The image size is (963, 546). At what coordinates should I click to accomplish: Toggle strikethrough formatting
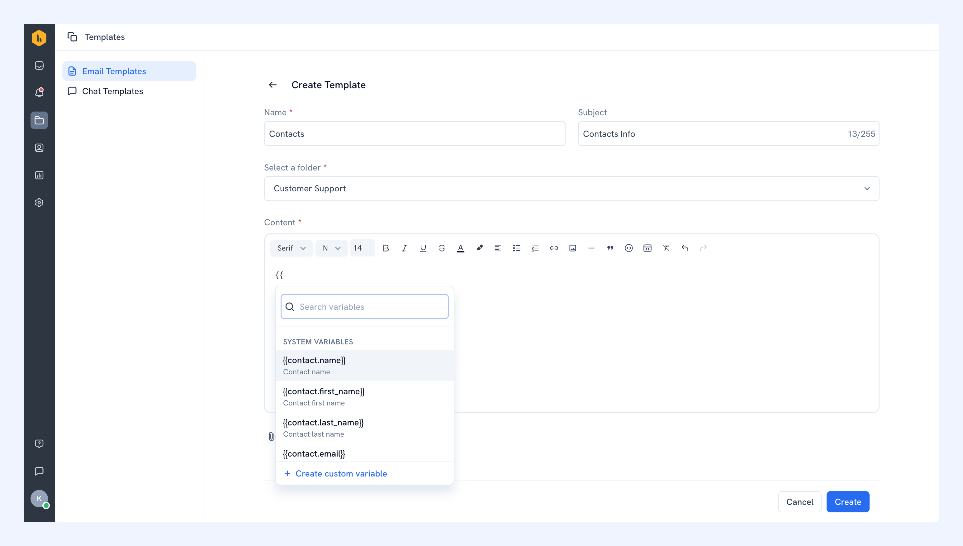point(442,248)
